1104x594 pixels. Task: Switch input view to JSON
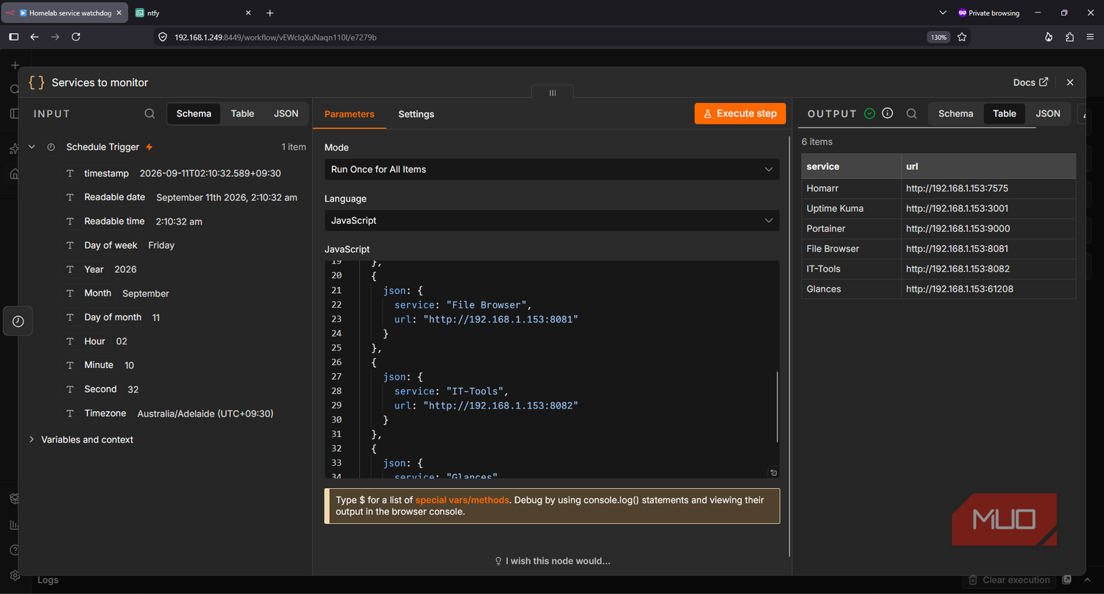286,113
